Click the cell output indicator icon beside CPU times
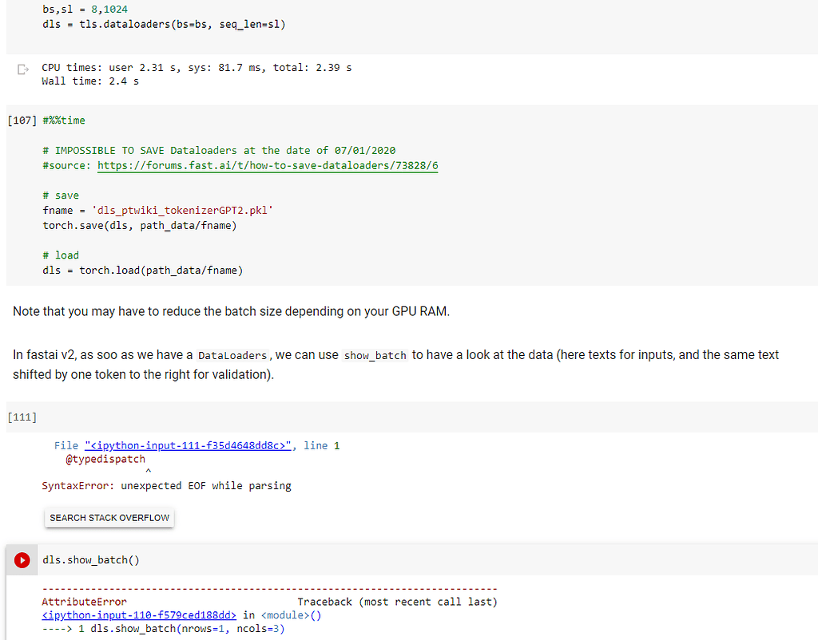Viewport: 818px width, 640px height. point(24,69)
